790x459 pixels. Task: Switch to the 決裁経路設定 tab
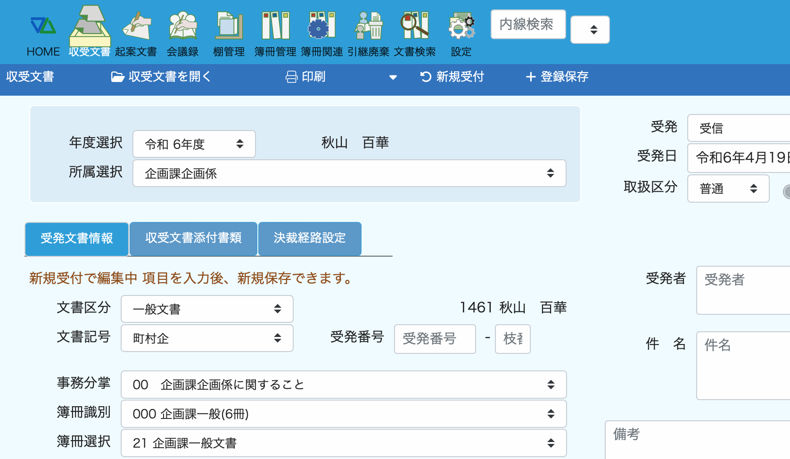pos(310,238)
